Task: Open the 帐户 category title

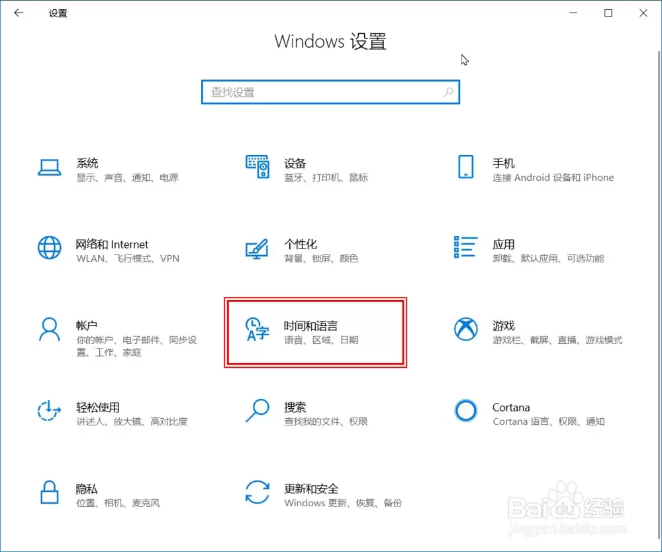Action: 87,325
